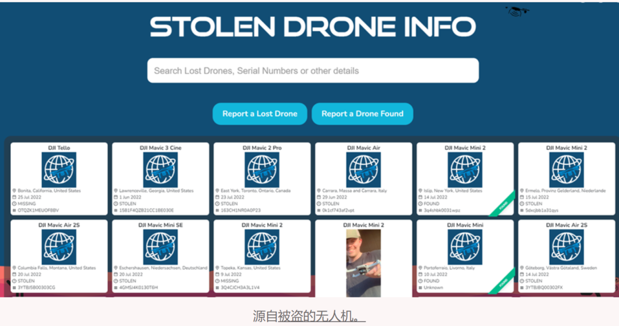Viewport: 619px width, 326px height.
Task: Click the DJI Mavic Air 2S title on the Göteborg card
Action: point(566,225)
